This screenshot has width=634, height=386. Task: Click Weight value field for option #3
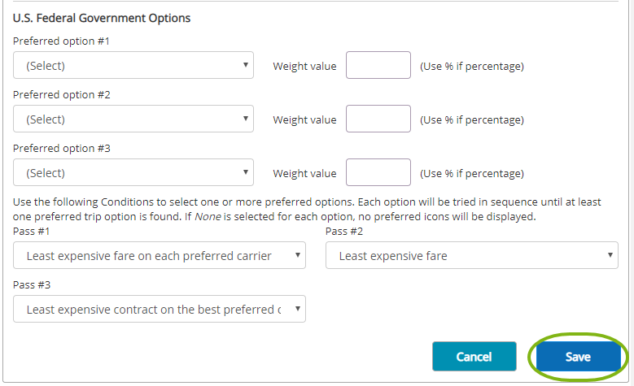378,172
